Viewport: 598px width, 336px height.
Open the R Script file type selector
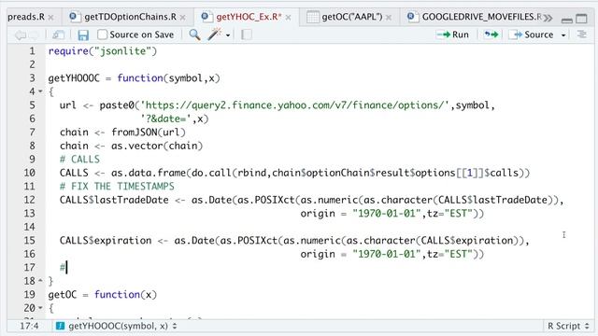click(x=568, y=326)
